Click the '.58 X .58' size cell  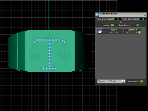pyautogui.click(x=113, y=33)
